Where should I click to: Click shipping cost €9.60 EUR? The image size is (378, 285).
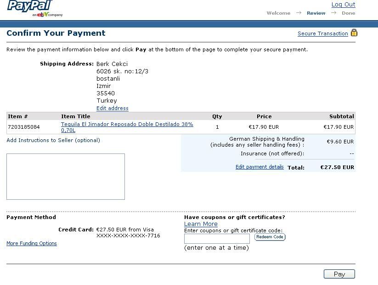coord(340,142)
